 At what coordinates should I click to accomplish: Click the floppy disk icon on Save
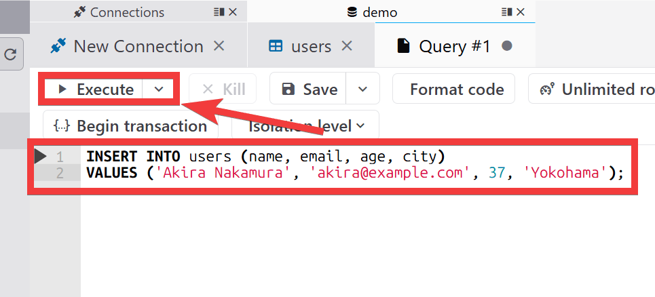(288, 89)
